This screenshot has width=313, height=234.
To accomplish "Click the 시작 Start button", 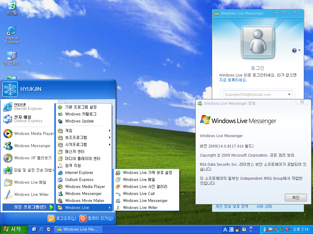I will tap(13, 229).
